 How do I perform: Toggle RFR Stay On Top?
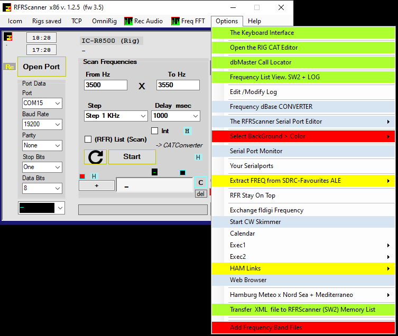303,195
